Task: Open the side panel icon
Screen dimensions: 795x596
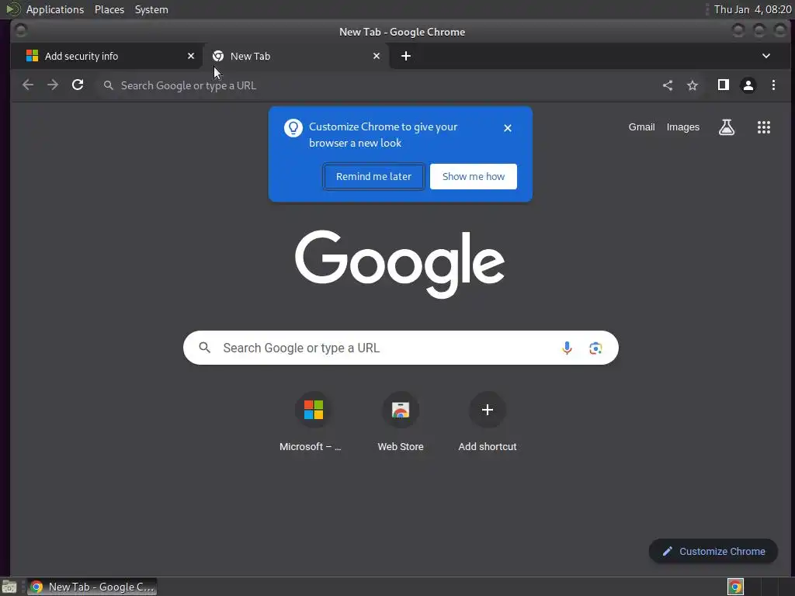Action: tap(724, 85)
